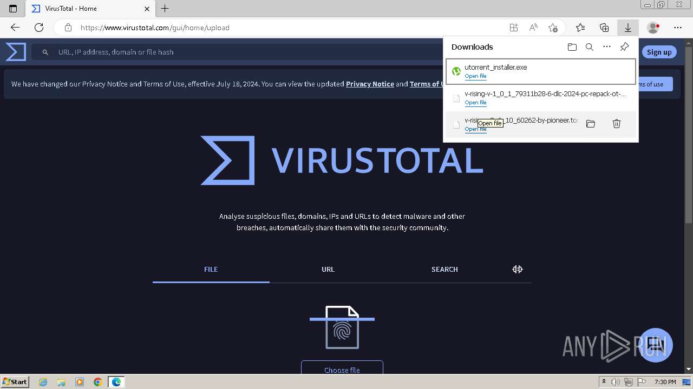Open Collections panel
This screenshot has width=693, height=389.
(x=604, y=28)
